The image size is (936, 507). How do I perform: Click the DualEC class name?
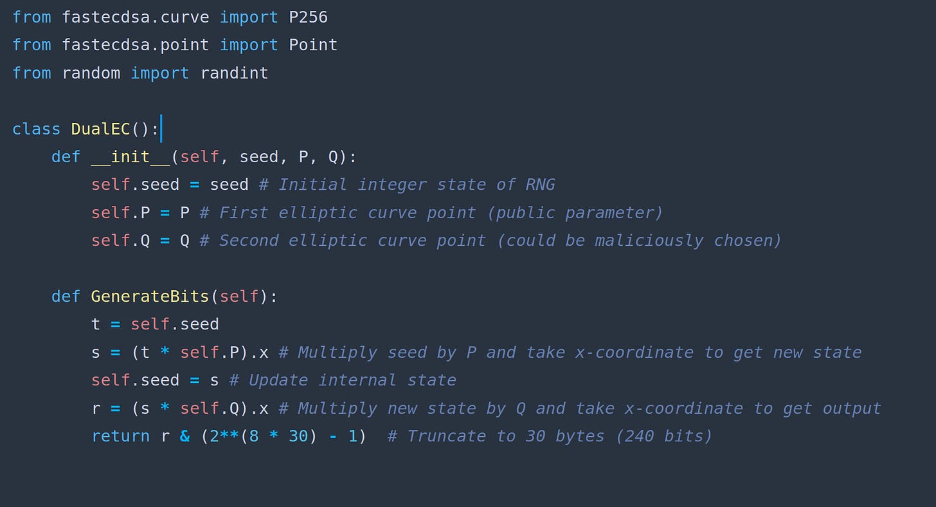tap(100, 129)
